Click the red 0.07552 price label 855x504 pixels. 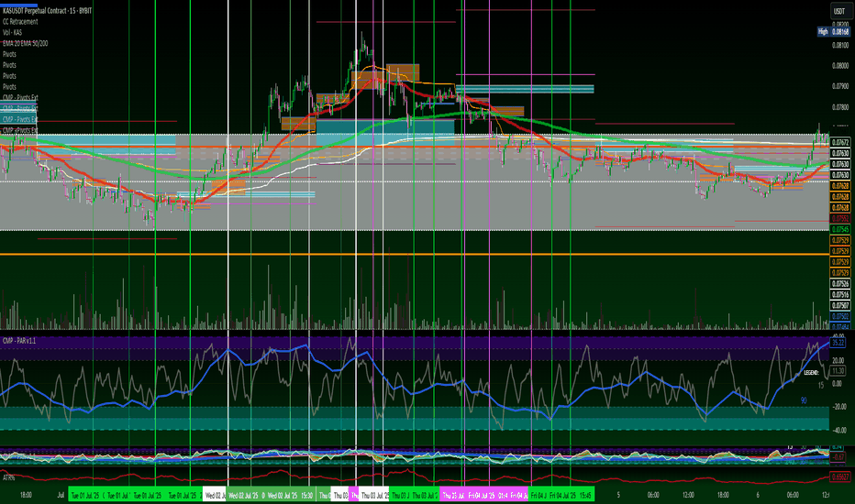(840, 218)
